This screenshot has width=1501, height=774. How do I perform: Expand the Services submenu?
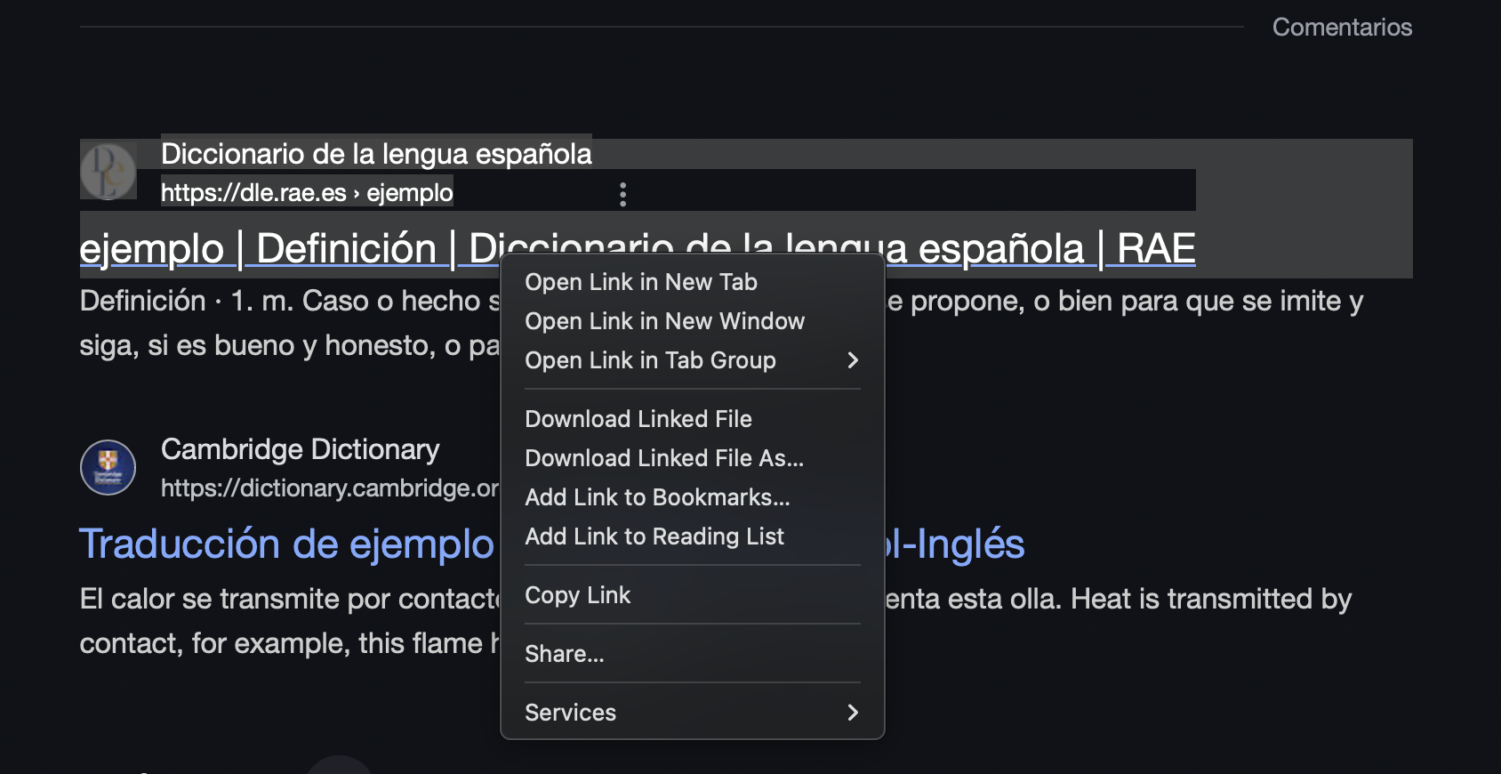[852, 713]
